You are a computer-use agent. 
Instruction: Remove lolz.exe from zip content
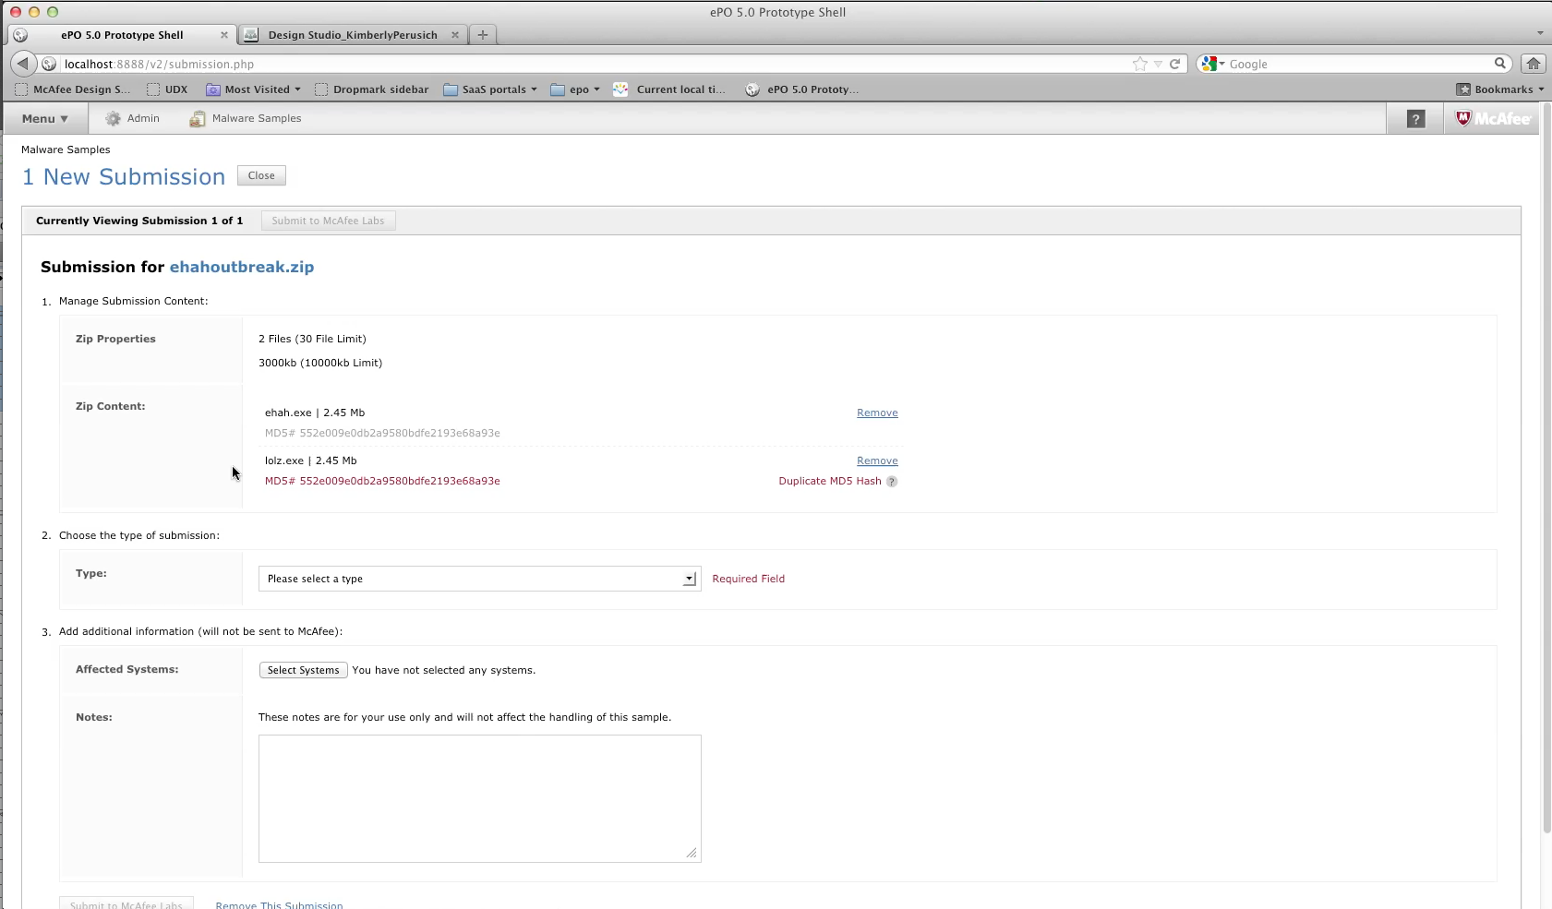pyautogui.click(x=877, y=460)
